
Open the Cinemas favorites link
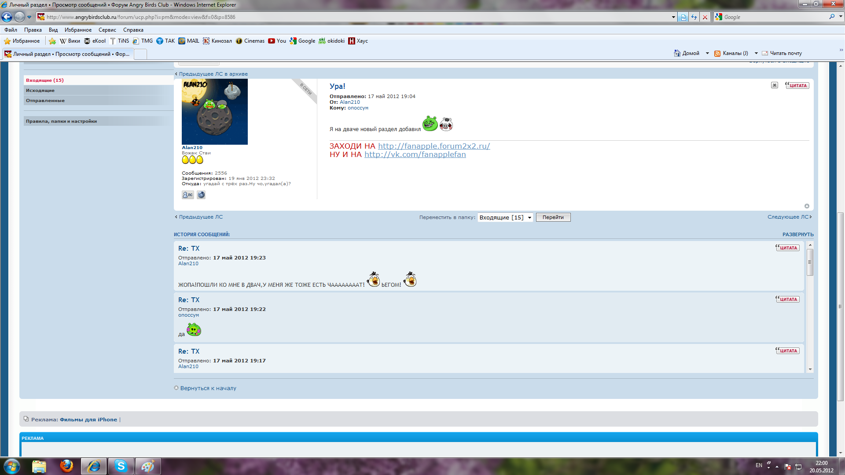(x=250, y=41)
